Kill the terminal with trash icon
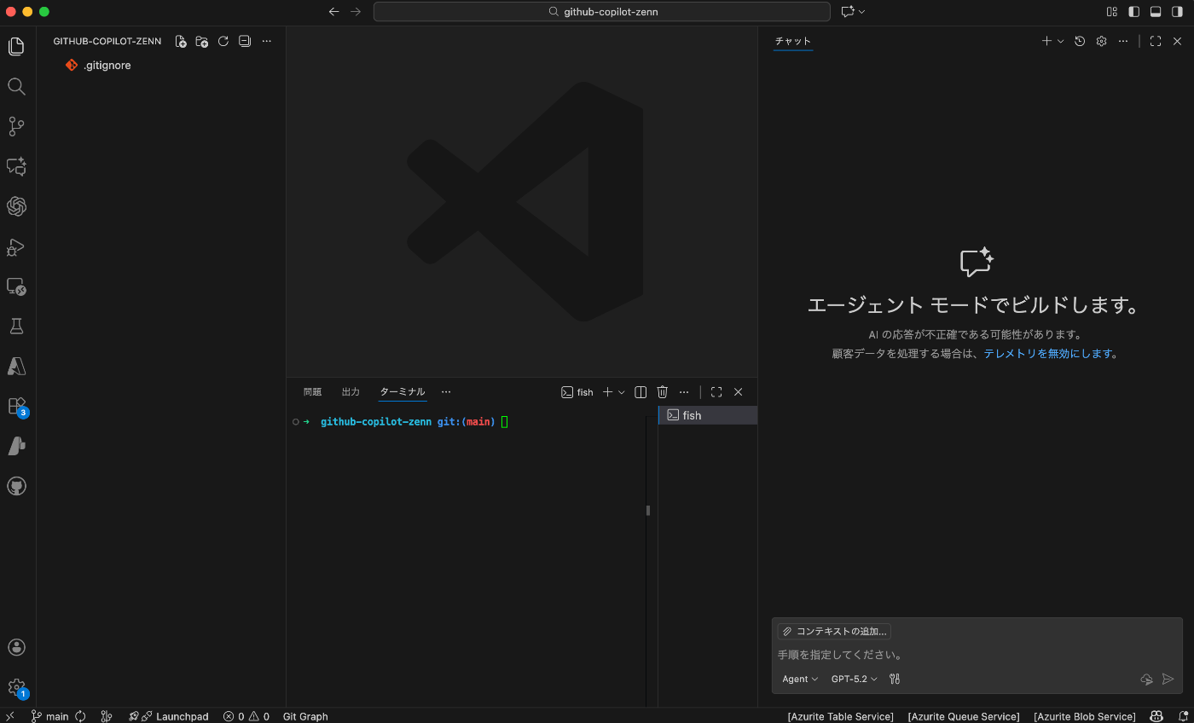 [663, 392]
